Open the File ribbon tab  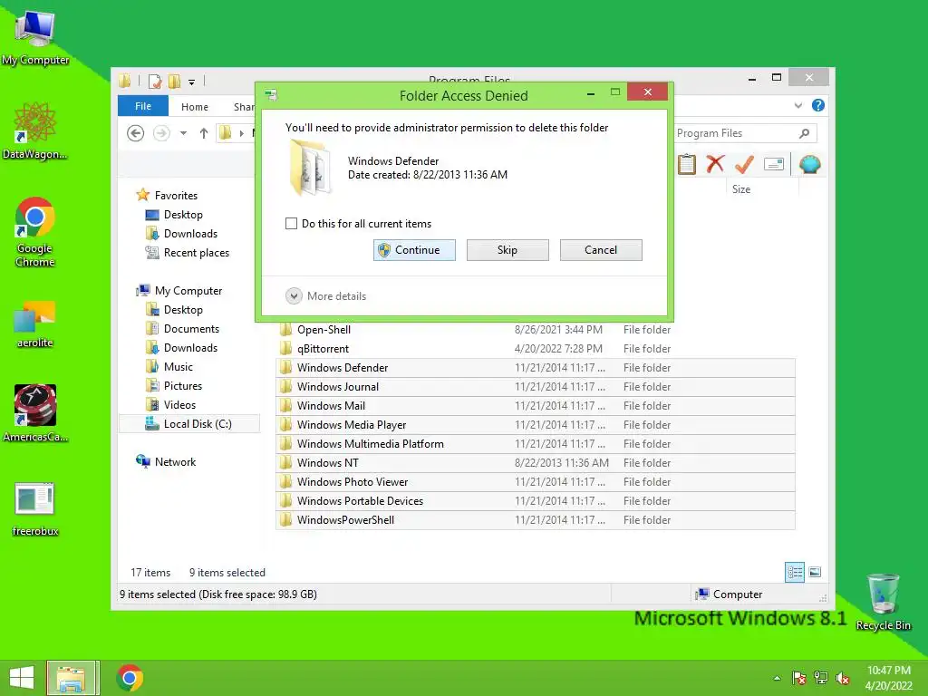[x=143, y=106]
